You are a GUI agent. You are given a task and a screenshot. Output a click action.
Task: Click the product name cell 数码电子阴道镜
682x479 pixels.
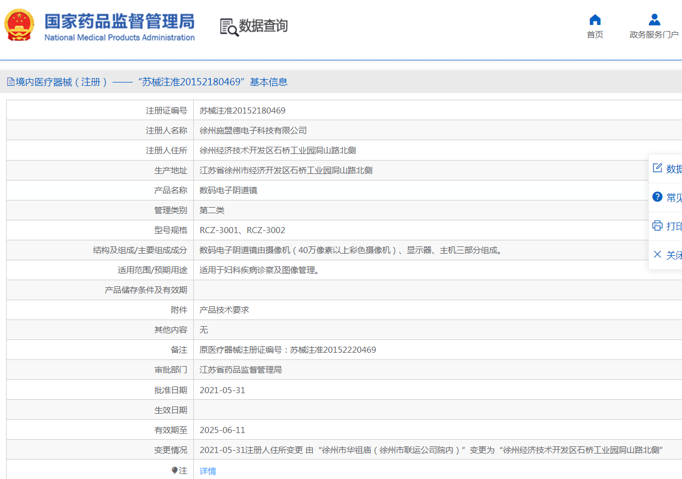click(x=228, y=190)
